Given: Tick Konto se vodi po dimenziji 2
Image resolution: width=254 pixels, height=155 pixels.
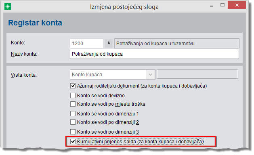Looking at the screenshot, I should point(73,122).
